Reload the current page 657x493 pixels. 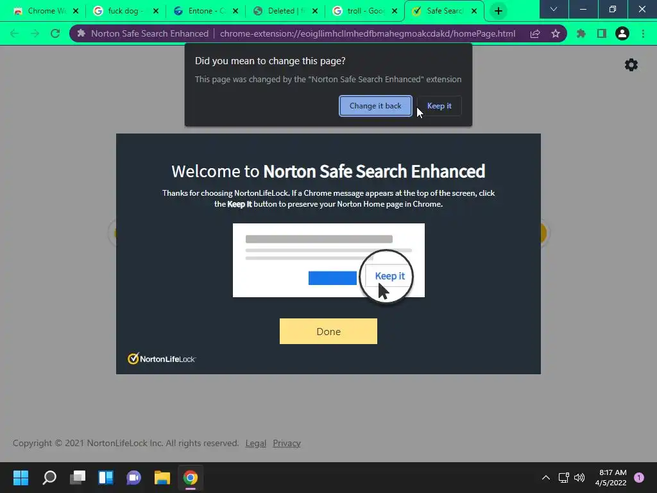pos(55,33)
